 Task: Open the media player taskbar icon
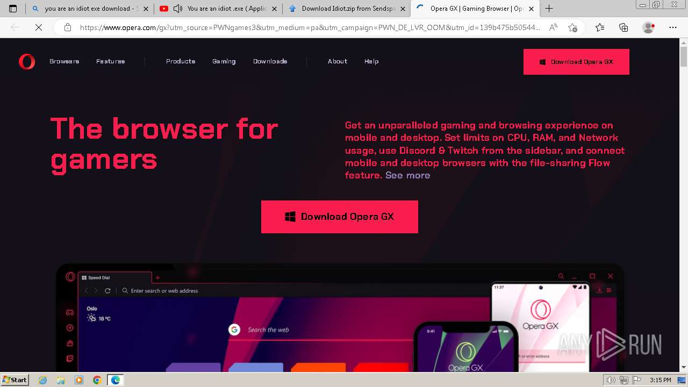(79, 380)
